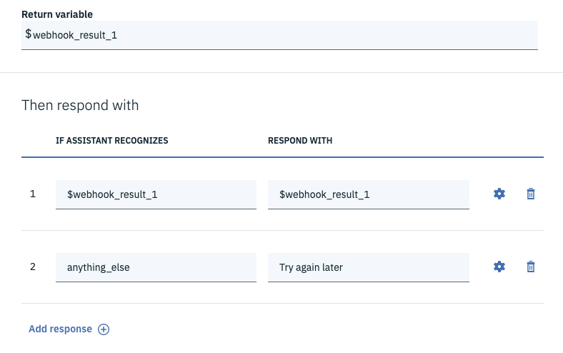Delete the anything_else response row

coord(531,267)
